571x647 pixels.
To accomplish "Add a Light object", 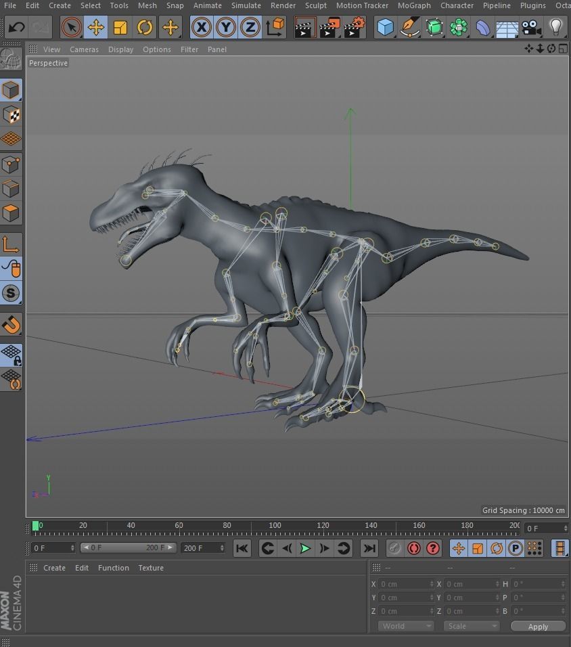I will [555, 27].
